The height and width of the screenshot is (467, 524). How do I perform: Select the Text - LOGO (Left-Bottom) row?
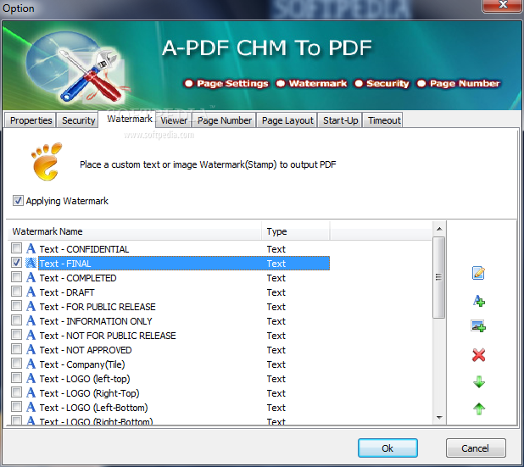pyautogui.click(x=170, y=408)
